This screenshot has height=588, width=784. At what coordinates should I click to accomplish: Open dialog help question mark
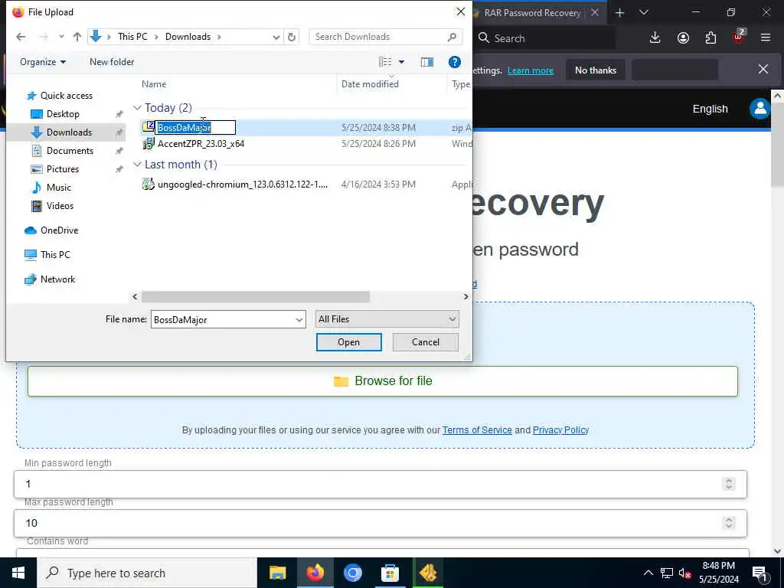455,62
